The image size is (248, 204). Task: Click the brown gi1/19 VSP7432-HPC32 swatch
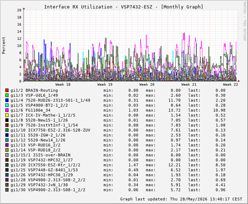pos(7,160)
